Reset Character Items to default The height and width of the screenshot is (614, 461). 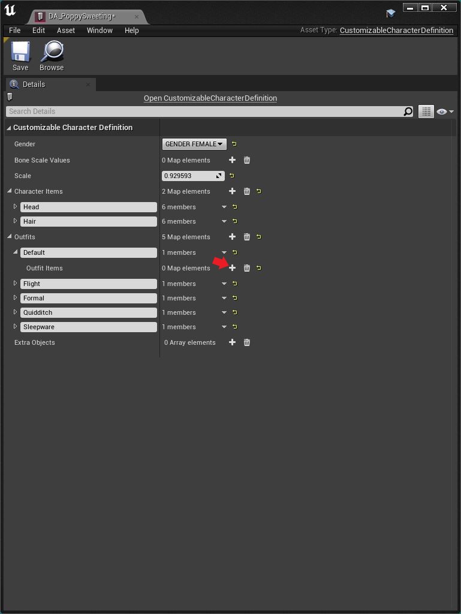point(259,191)
